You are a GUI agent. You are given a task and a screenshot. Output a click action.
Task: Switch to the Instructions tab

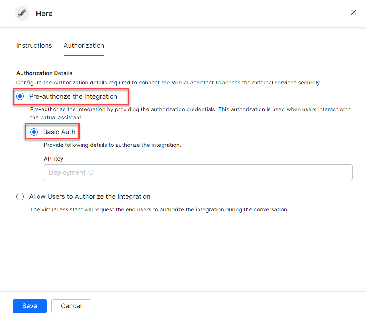click(x=34, y=45)
